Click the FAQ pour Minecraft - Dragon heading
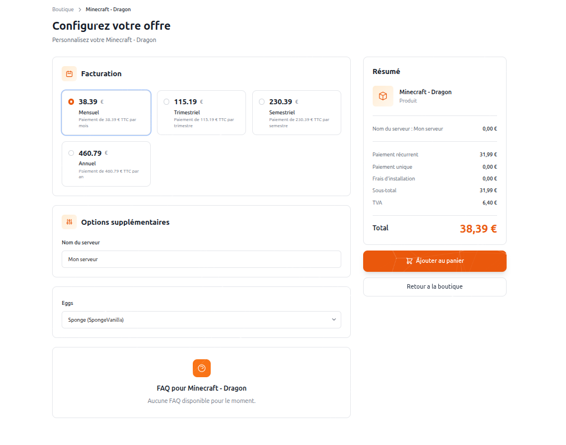The image size is (566, 445). 201,388
